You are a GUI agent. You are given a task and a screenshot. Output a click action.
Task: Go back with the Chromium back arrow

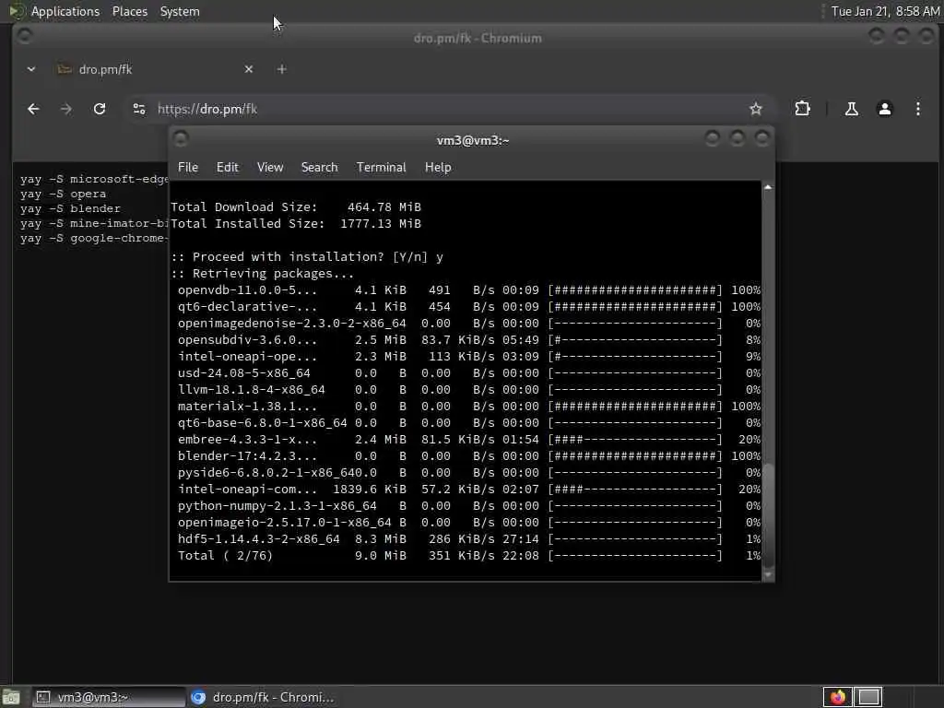click(33, 109)
